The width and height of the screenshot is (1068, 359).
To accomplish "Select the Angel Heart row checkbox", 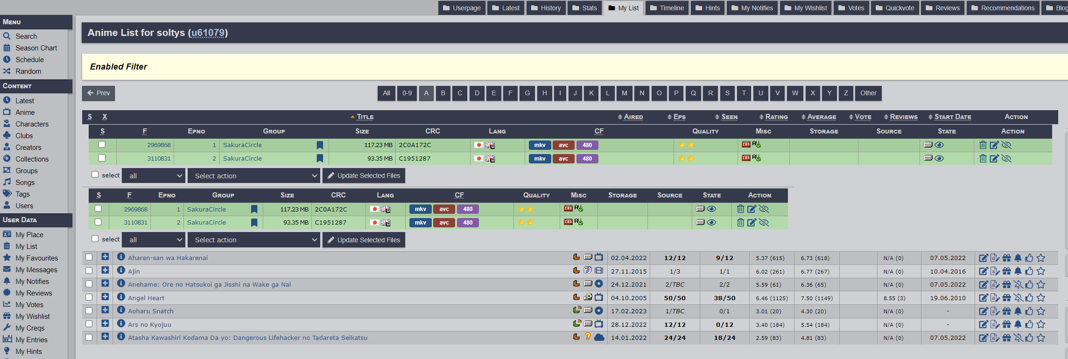I will click(x=89, y=297).
